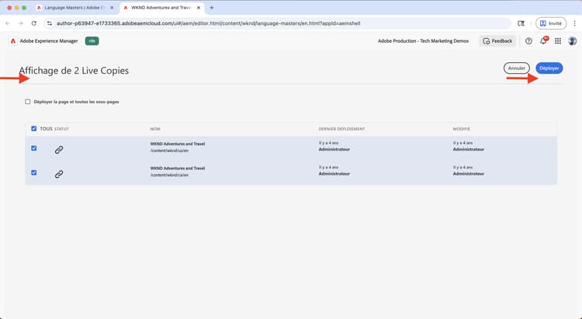Select the WKND Adventures and Travel tab
This screenshot has height=319, width=582.
pos(161,8)
